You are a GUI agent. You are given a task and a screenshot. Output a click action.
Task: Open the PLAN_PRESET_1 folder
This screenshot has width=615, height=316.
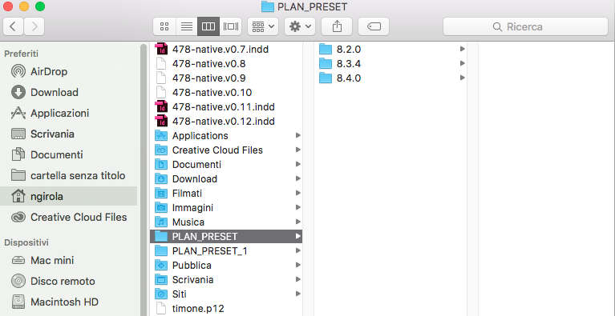226,250
